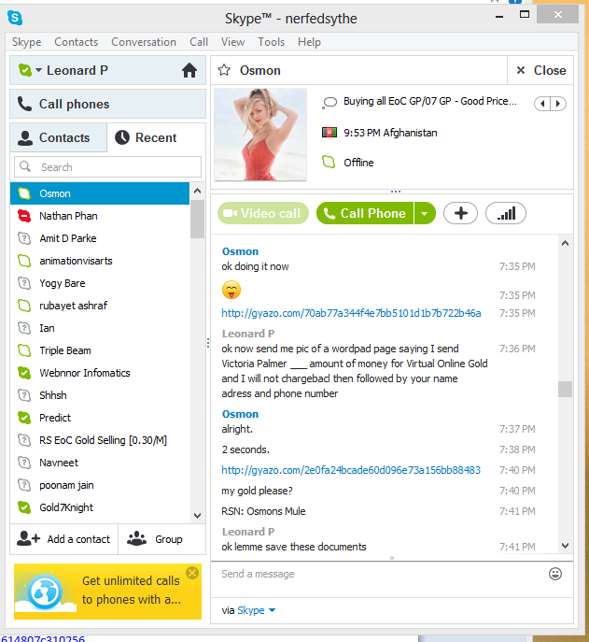589x642 pixels.
Task: Click the contact list scrollbar thumb
Action: coord(198,220)
